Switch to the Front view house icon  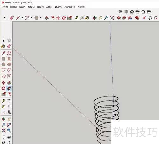(x=132, y=12)
